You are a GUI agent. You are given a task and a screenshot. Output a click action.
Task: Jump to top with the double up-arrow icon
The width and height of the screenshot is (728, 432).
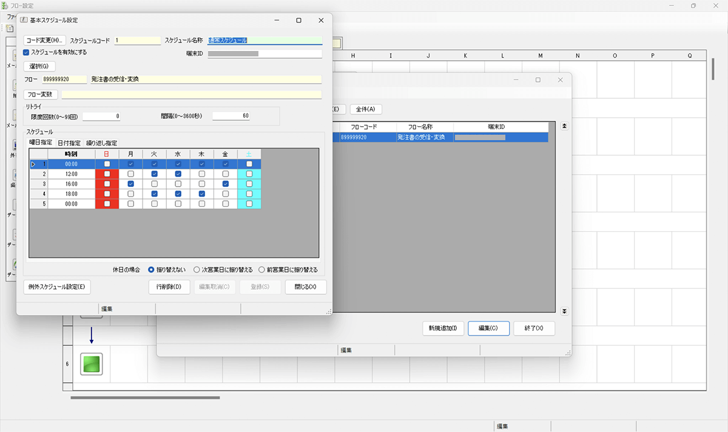(565, 126)
